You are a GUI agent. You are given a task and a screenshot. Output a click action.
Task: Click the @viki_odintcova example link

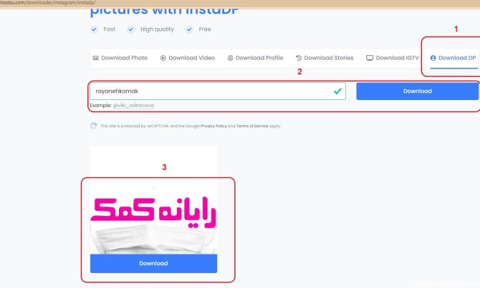pyautogui.click(x=133, y=105)
